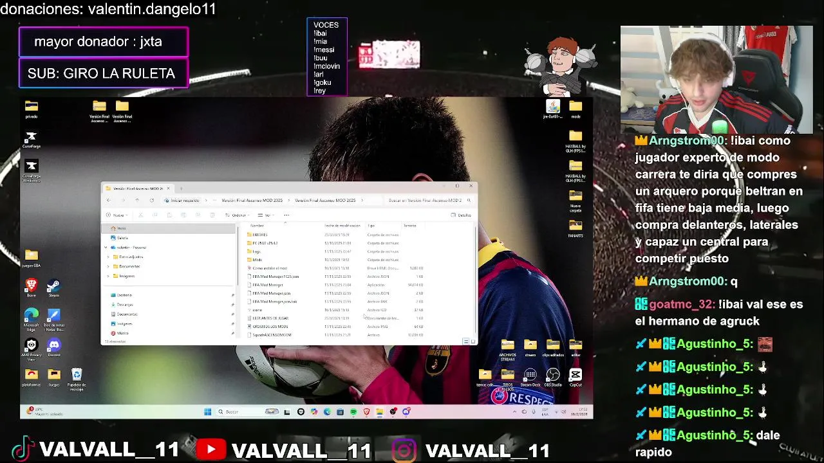Expand the Imágenes tree folder arrow
The width and height of the screenshot is (824, 463).
pos(108,276)
